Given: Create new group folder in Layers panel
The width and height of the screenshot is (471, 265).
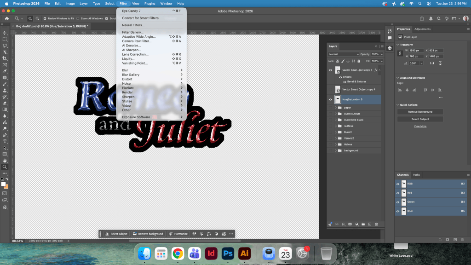Looking at the screenshot, I should click(x=363, y=224).
